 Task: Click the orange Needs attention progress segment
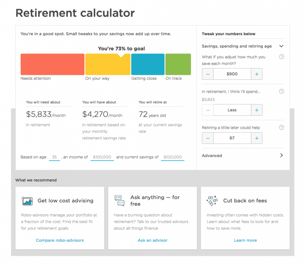coord(52,64)
